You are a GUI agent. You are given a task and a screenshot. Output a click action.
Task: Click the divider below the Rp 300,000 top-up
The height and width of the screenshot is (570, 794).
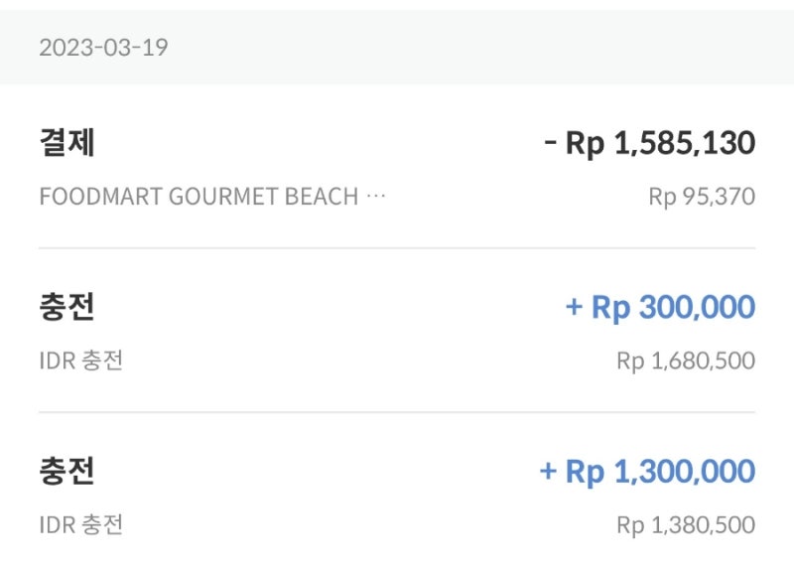pos(397,412)
